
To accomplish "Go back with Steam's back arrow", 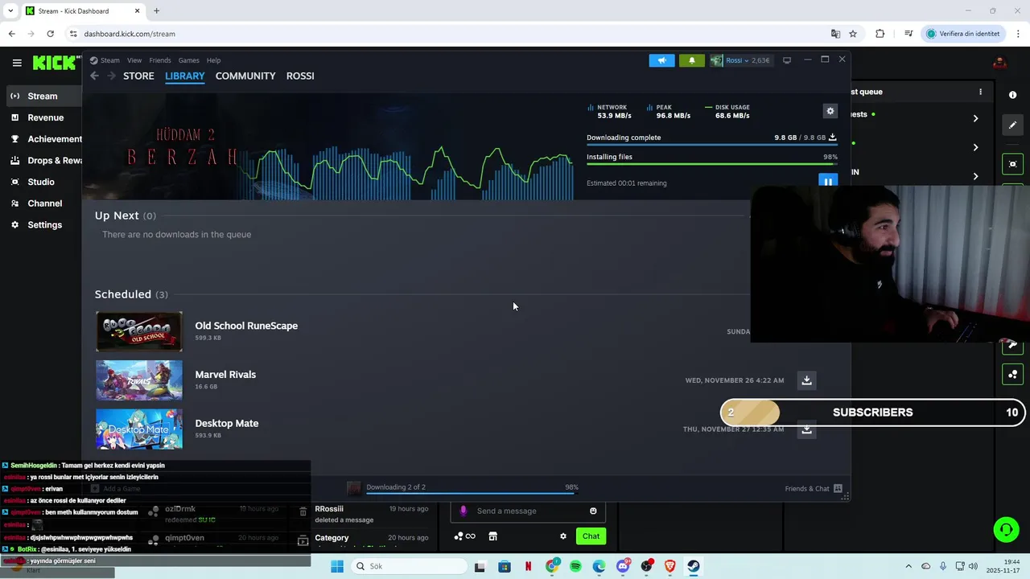I will point(94,76).
